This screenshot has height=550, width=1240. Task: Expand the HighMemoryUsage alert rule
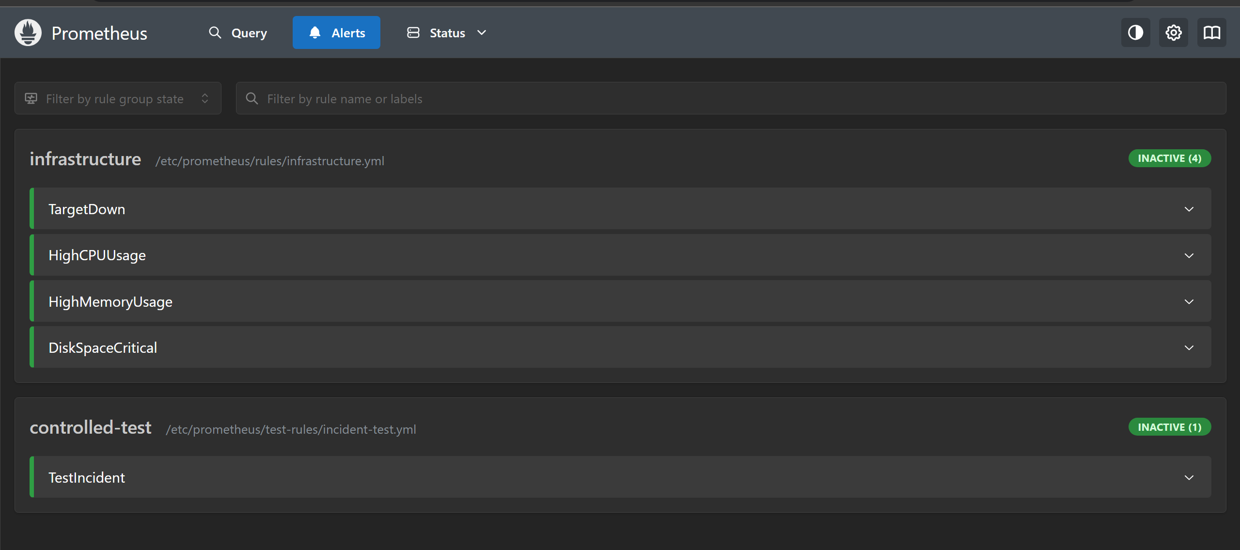(x=620, y=301)
